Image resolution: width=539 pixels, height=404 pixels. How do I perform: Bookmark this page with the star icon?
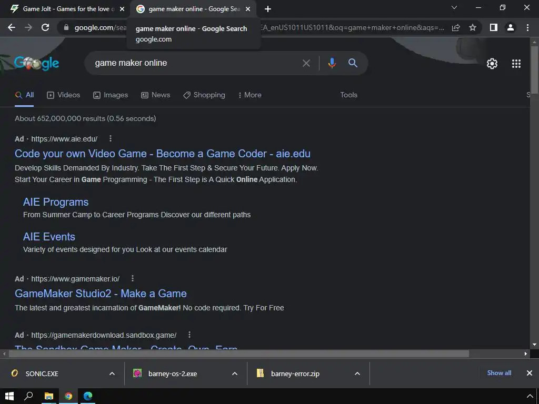pyautogui.click(x=473, y=27)
